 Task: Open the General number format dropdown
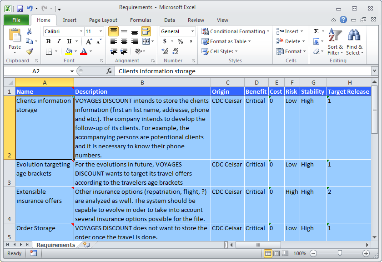(x=192, y=31)
